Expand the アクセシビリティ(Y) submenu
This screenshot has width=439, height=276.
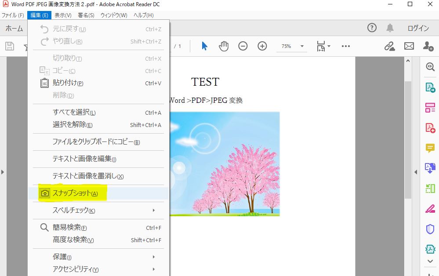(x=98, y=269)
